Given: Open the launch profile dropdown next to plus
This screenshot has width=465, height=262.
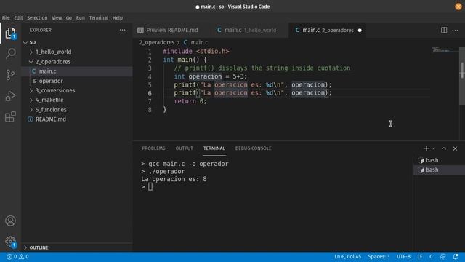Looking at the screenshot, I should pos(434,148).
